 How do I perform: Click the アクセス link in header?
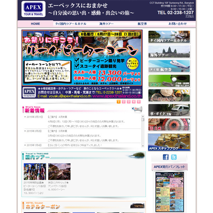(x=190, y=16)
